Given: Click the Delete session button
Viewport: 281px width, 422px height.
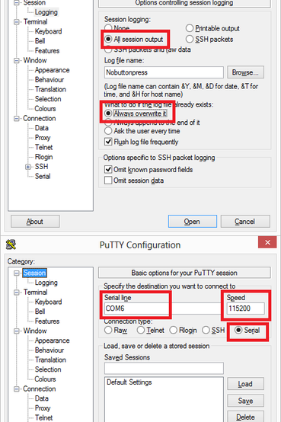Looking at the screenshot, I should (x=245, y=417).
